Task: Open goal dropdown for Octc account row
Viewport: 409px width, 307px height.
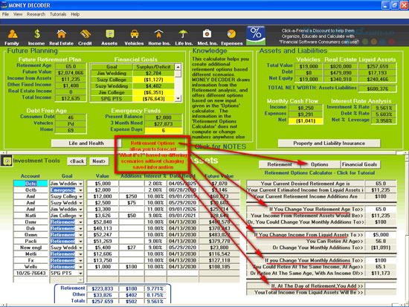Action: click(x=80, y=184)
